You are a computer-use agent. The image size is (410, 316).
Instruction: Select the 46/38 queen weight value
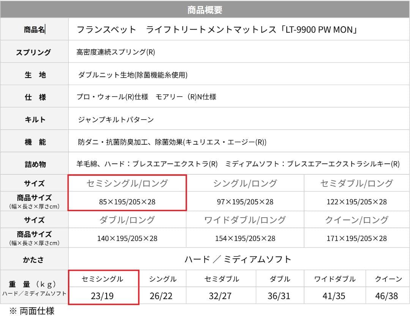pos(386,296)
